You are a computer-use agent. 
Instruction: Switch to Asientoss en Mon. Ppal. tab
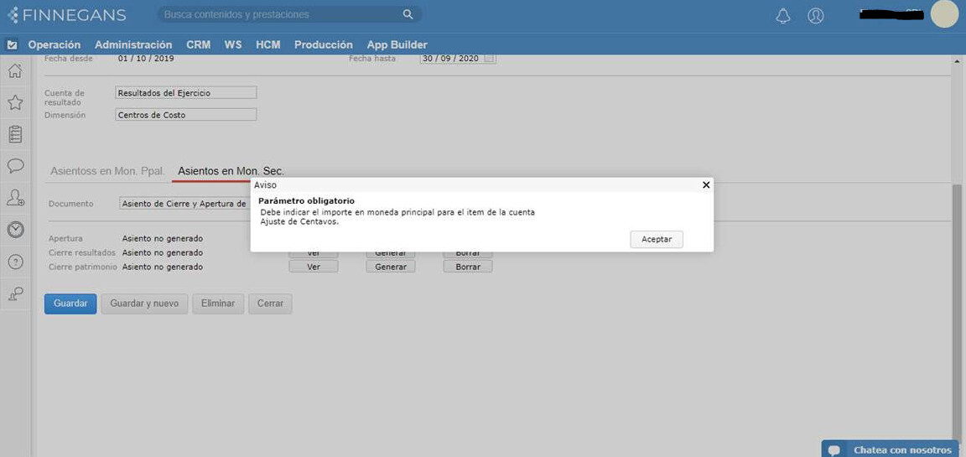(108, 171)
